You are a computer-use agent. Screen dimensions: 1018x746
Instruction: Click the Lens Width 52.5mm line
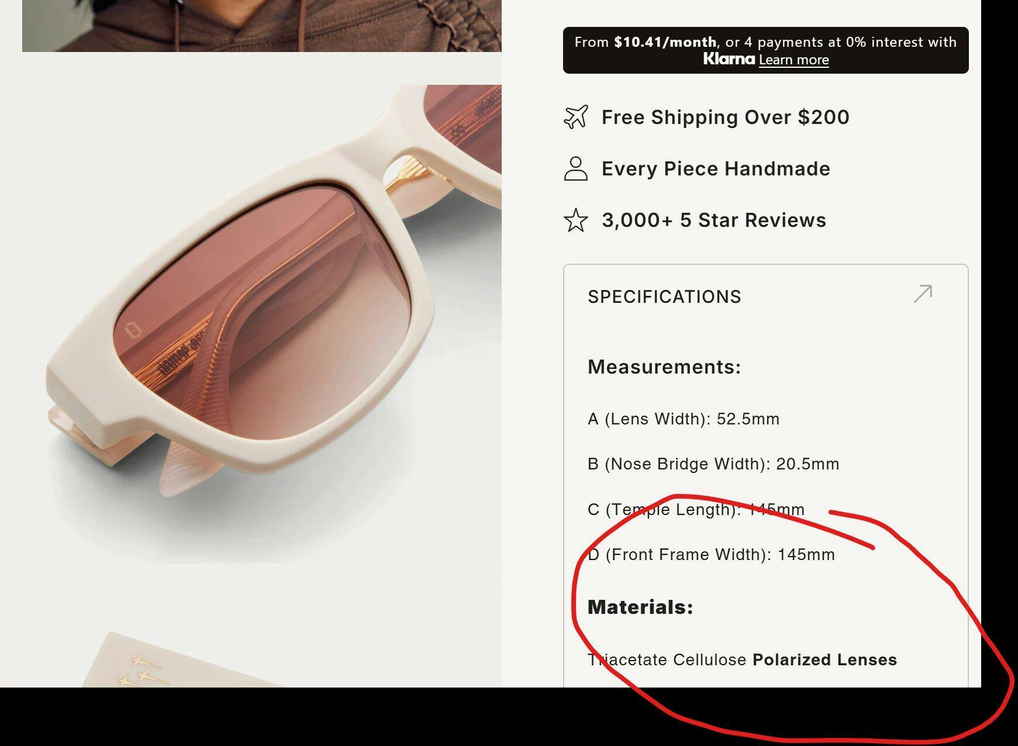[684, 419]
